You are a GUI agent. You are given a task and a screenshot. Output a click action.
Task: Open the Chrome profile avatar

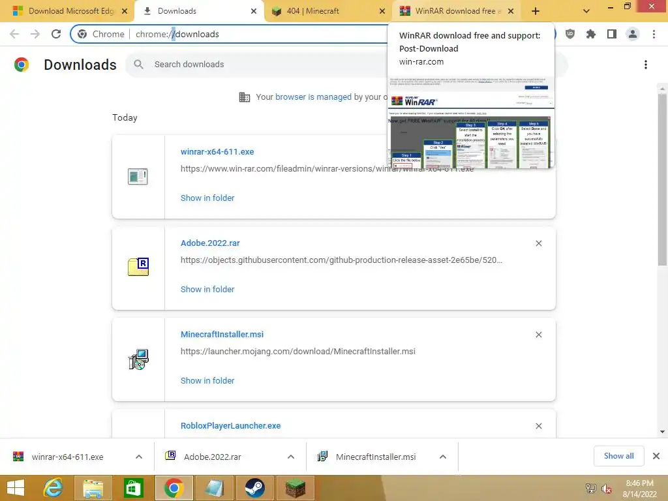point(633,34)
